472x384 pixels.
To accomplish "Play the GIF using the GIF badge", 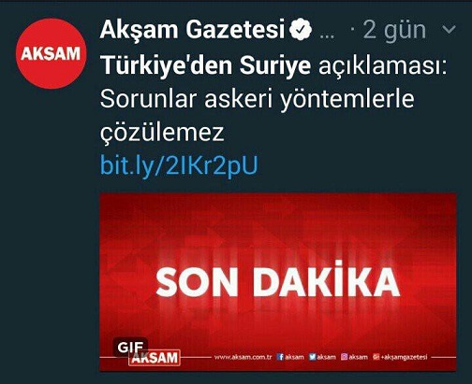I will (130, 347).
